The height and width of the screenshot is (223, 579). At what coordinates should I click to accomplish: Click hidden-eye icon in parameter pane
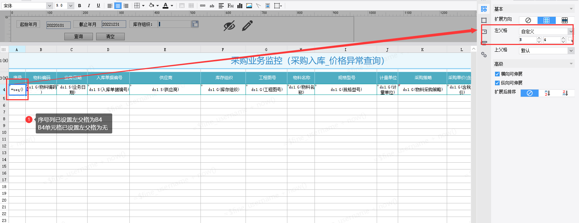click(229, 26)
